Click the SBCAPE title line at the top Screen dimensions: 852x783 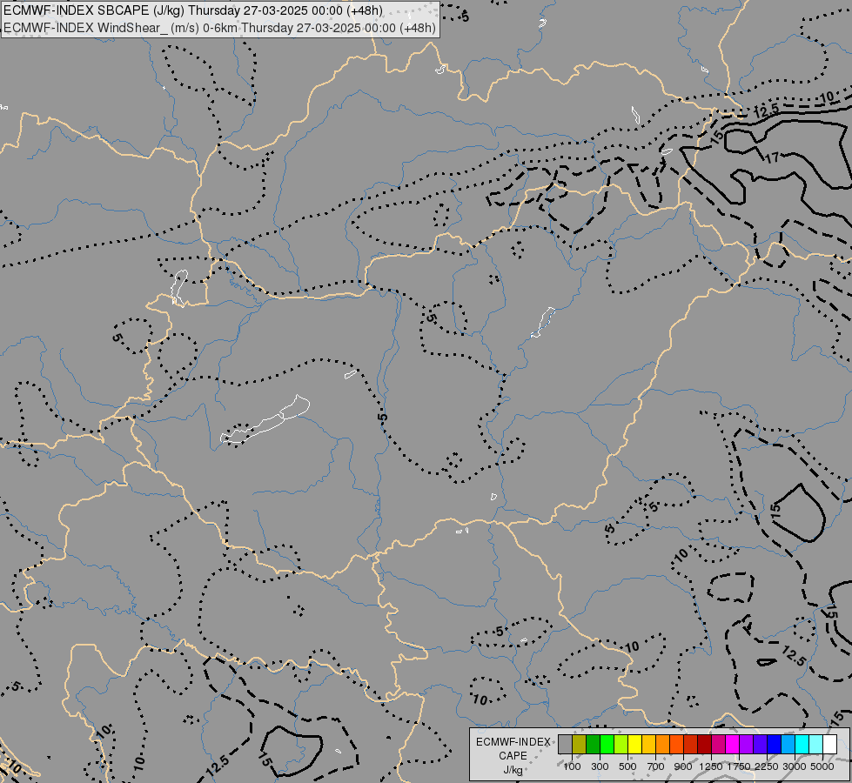[x=193, y=10]
